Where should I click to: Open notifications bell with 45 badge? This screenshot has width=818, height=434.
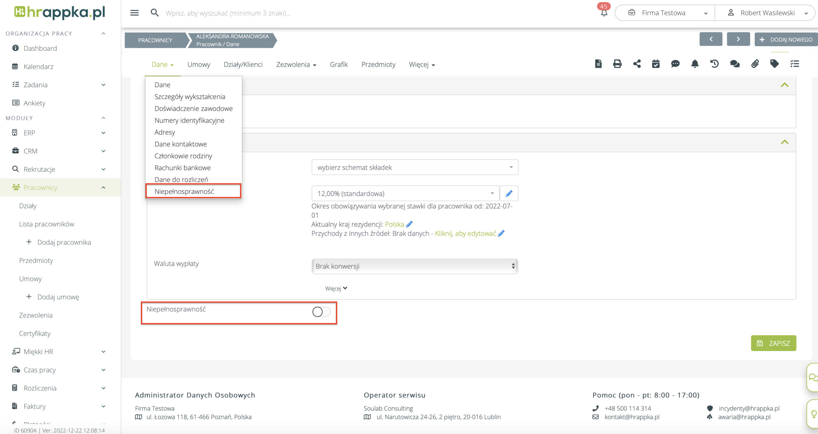pyautogui.click(x=604, y=13)
